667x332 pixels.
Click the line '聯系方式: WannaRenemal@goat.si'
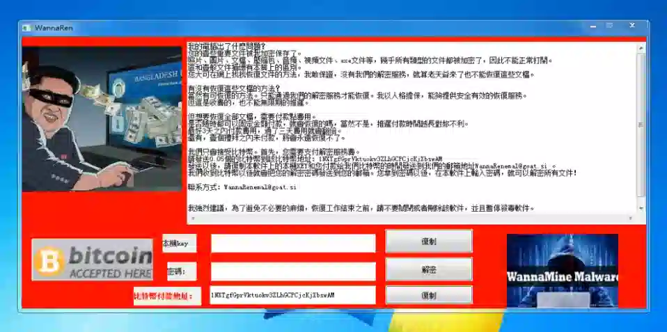point(242,187)
